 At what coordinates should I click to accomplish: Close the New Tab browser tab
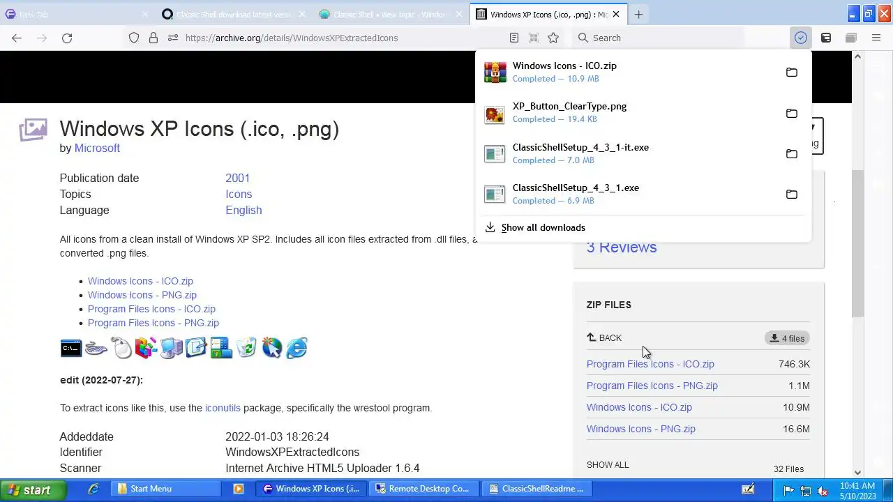tap(145, 14)
